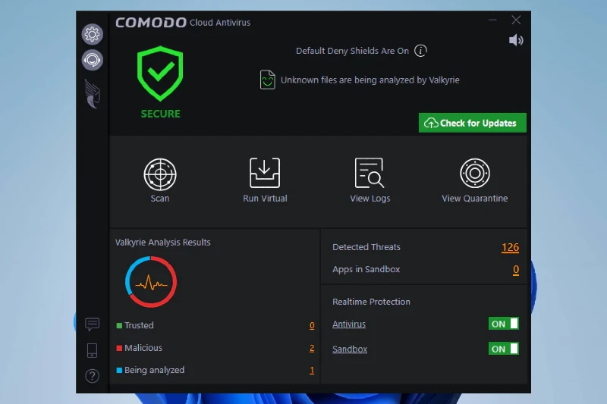Viewport: 607px width, 404px height.
Task: Open the 126 detected threats count
Action: pyautogui.click(x=510, y=247)
